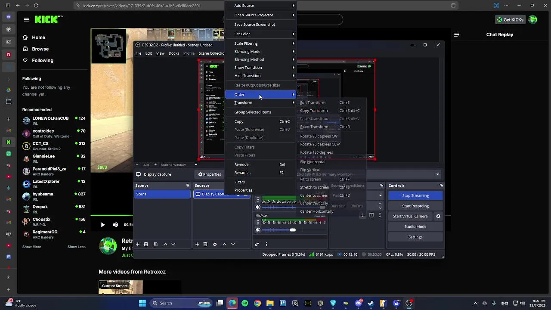Move scene down with Scenes arrow
The height and width of the screenshot is (310, 551).
[x=173, y=244]
